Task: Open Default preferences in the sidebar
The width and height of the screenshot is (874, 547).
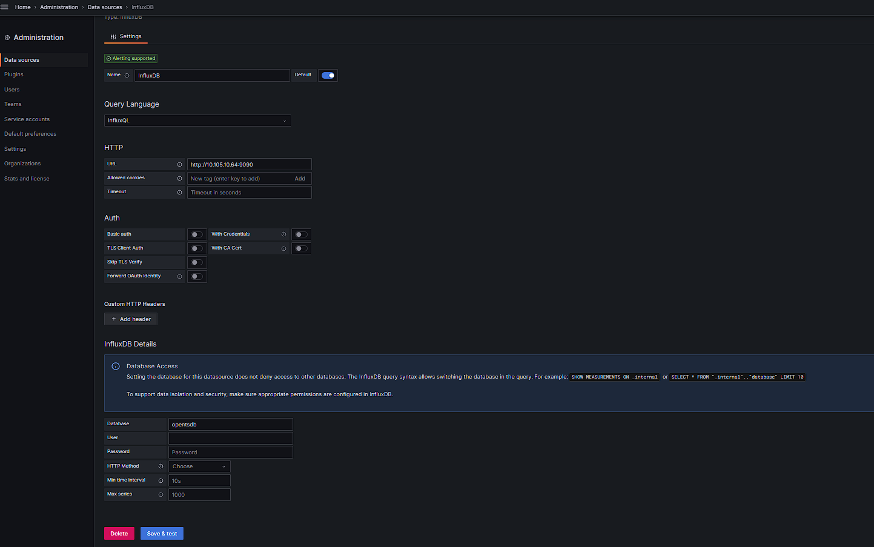Action: [x=30, y=134]
